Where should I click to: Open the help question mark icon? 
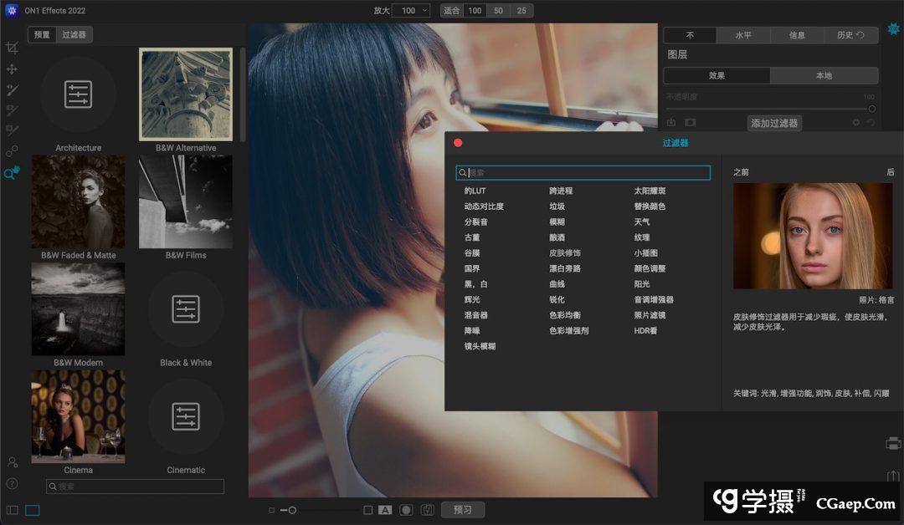(12, 483)
